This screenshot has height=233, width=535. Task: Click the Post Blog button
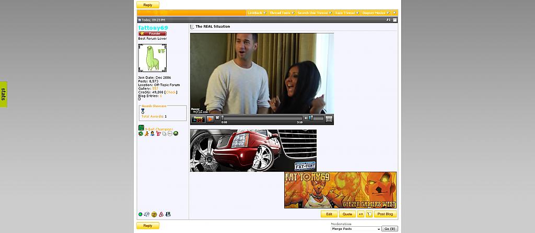pos(385,214)
